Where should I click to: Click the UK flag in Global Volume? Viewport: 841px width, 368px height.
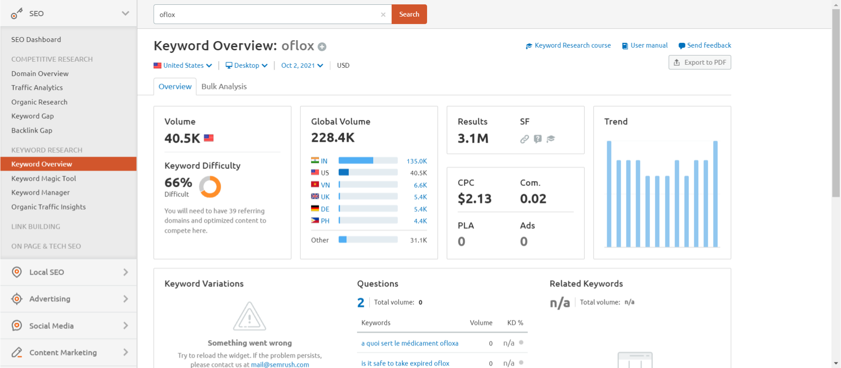tap(315, 196)
